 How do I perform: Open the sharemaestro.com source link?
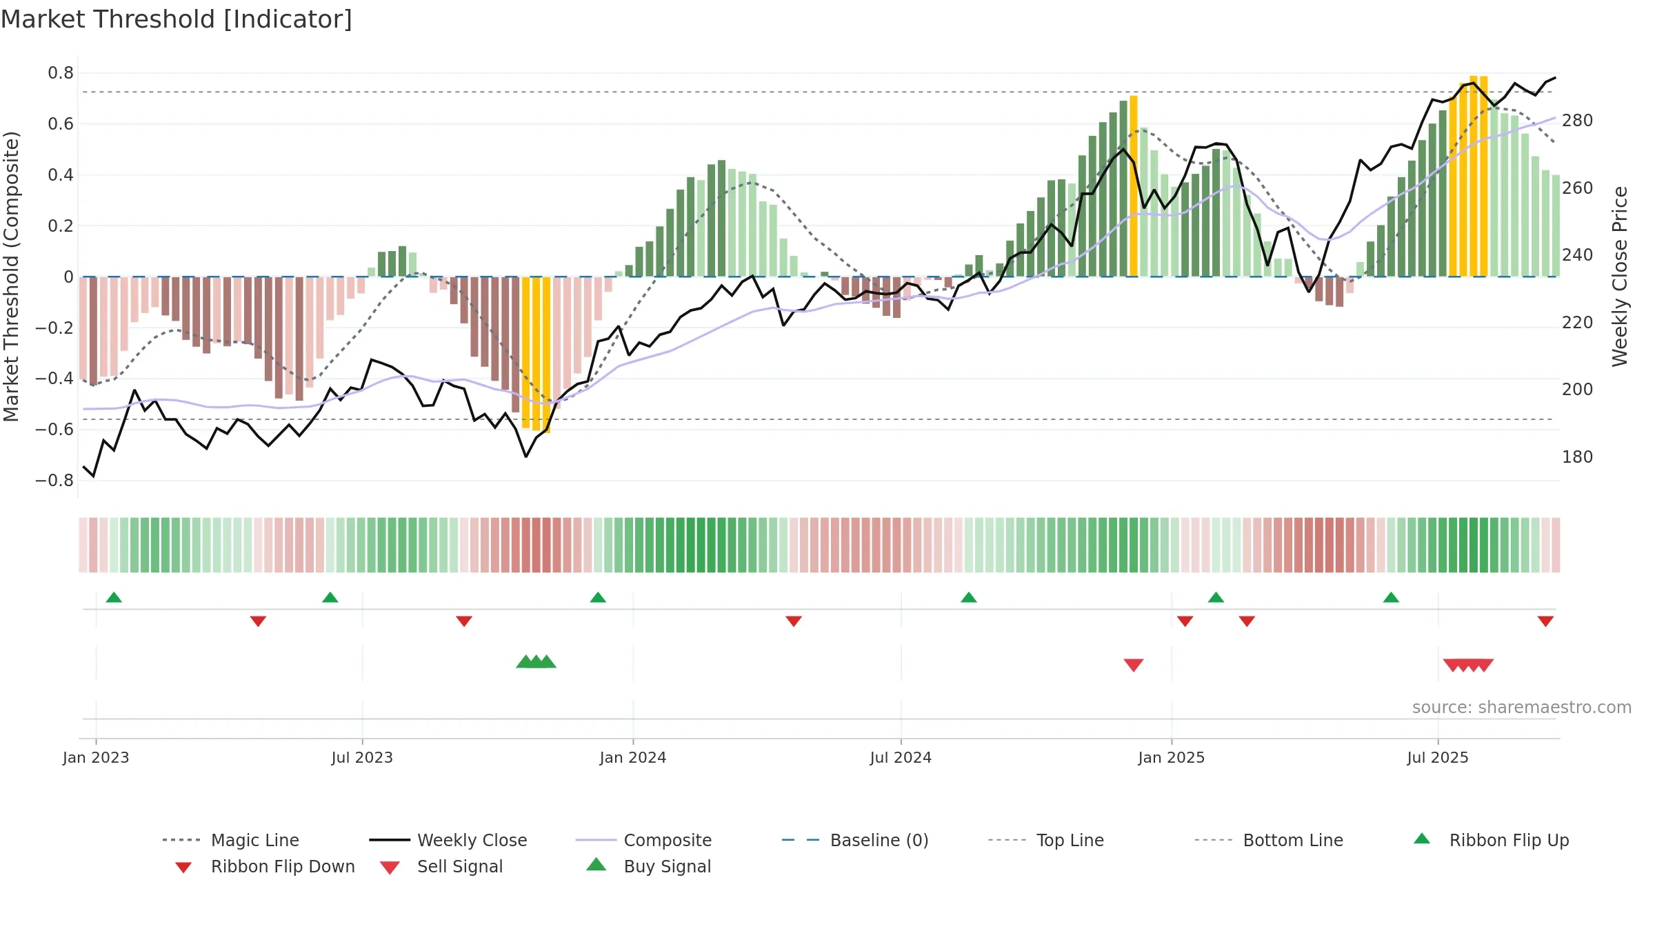click(1522, 708)
